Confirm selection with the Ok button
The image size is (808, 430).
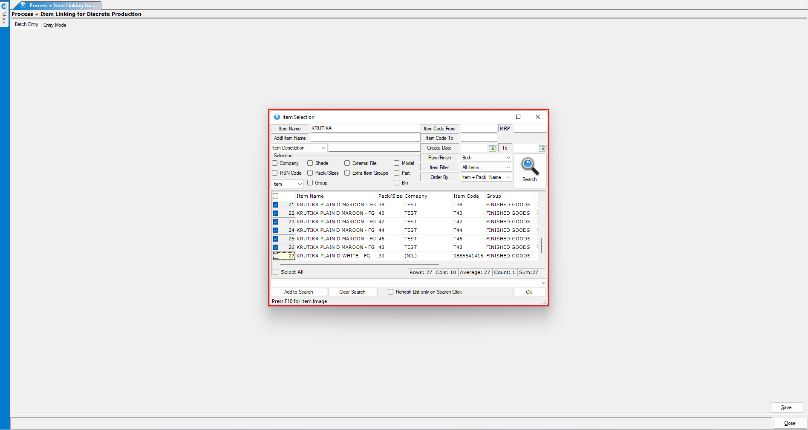(529, 292)
